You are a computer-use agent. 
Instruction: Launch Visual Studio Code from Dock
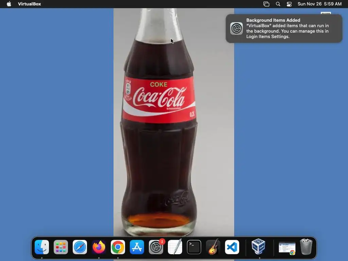click(232, 247)
